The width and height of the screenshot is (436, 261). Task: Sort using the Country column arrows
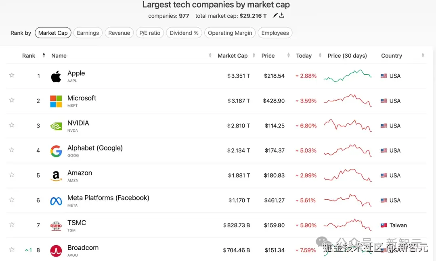pyautogui.click(x=423, y=55)
